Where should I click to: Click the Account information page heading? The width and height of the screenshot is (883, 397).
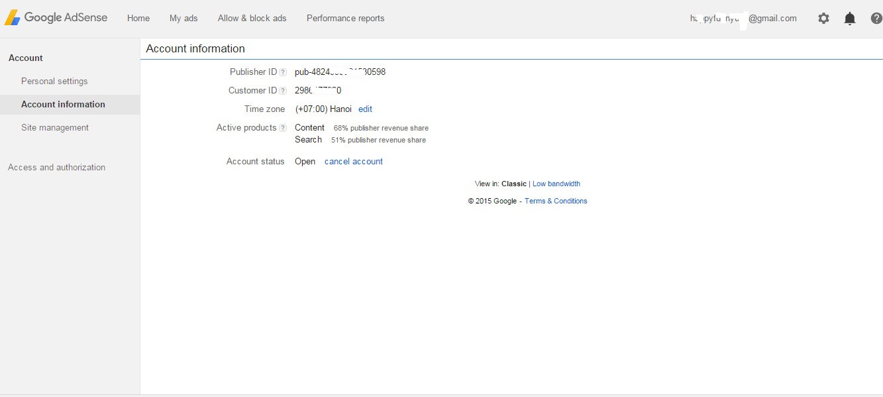195,48
